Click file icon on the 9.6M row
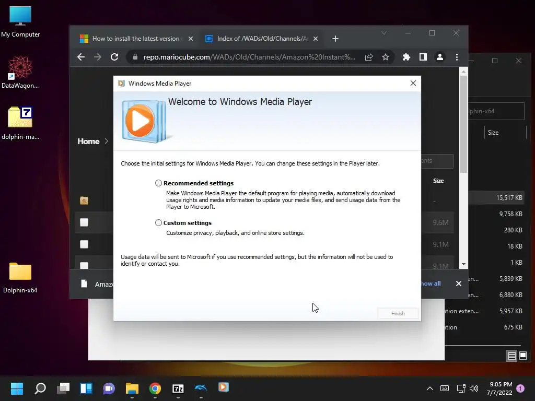535x401 pixels. click(84, 222)
